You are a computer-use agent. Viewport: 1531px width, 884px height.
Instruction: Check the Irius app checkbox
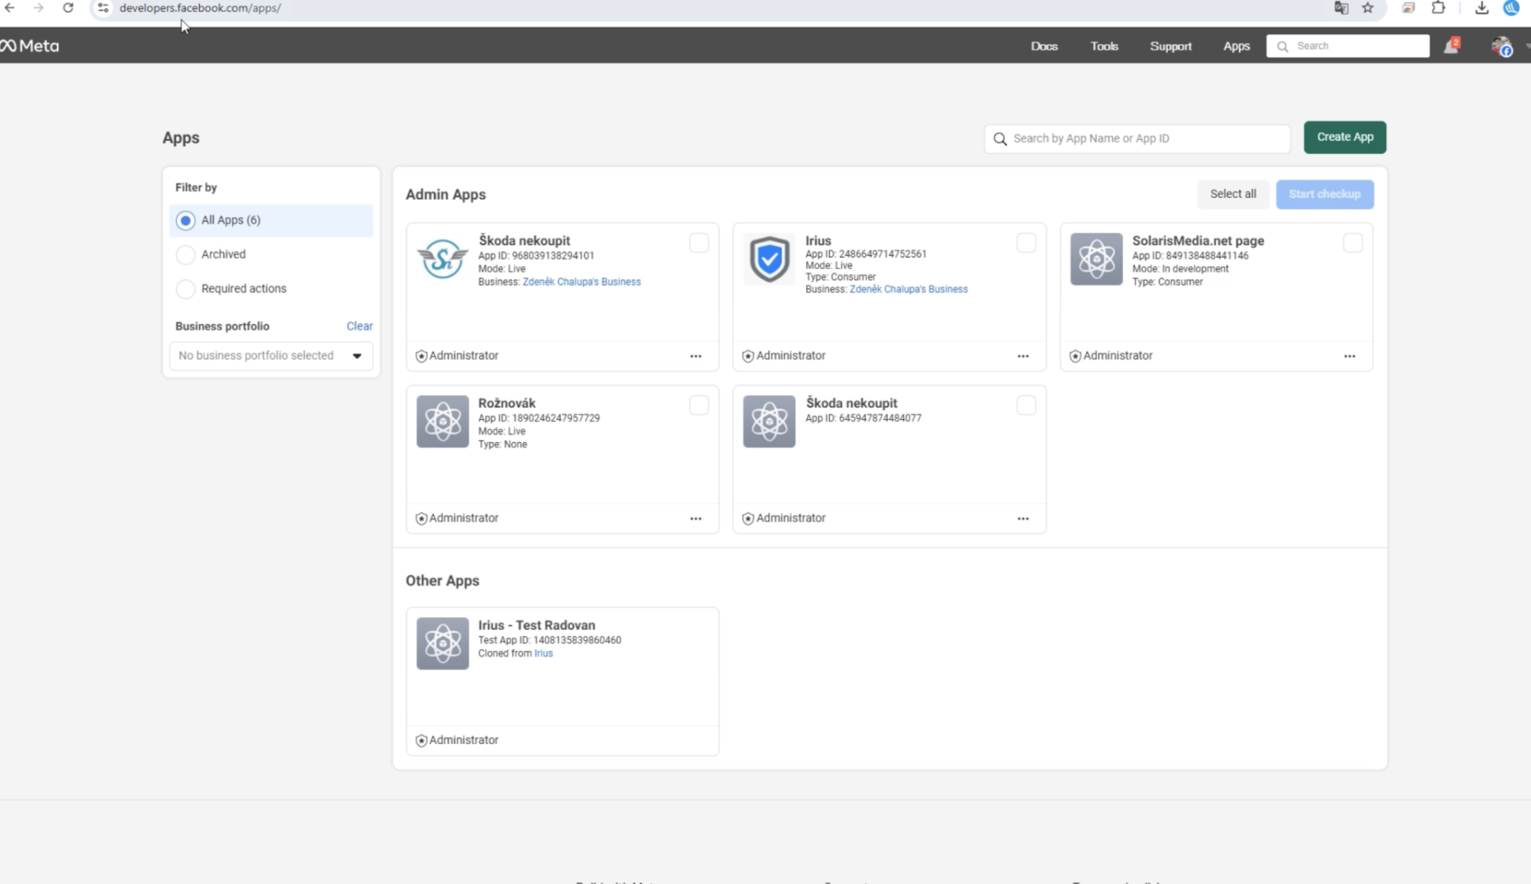point(1026,243)
